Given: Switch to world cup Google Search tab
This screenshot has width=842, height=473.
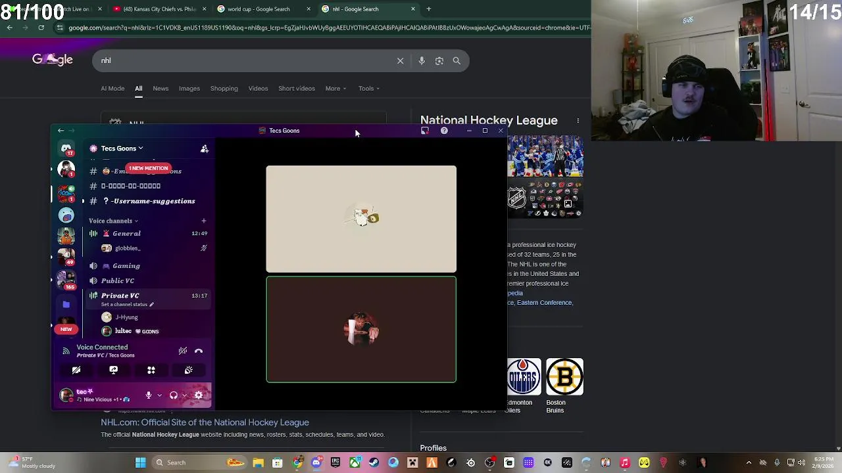Looking at the screenshot, I should point(263,9).
